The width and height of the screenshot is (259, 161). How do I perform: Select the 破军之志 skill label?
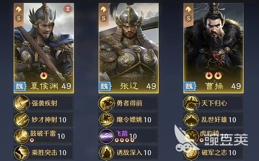point(219,152)
